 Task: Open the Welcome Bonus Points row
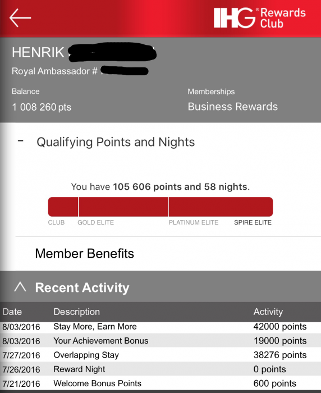(x=160, y=383)
